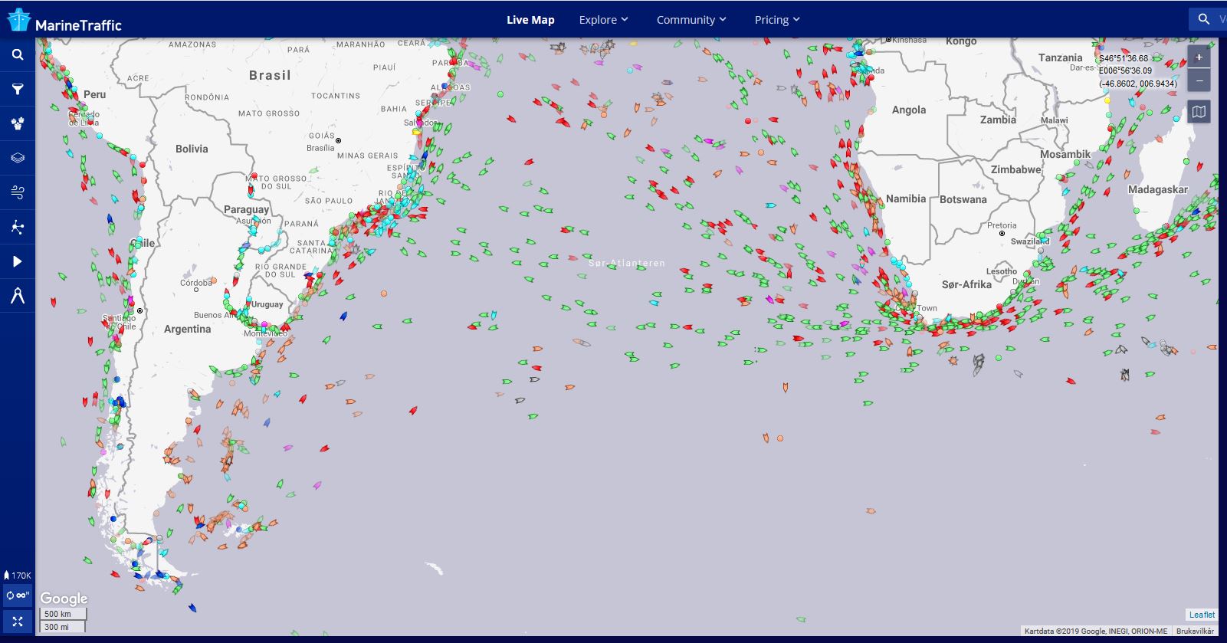Click the MINAS GERAIS state label
The height and width of the screenshot is (643, 1227).
pyautogui.click(x=368, y=156)
